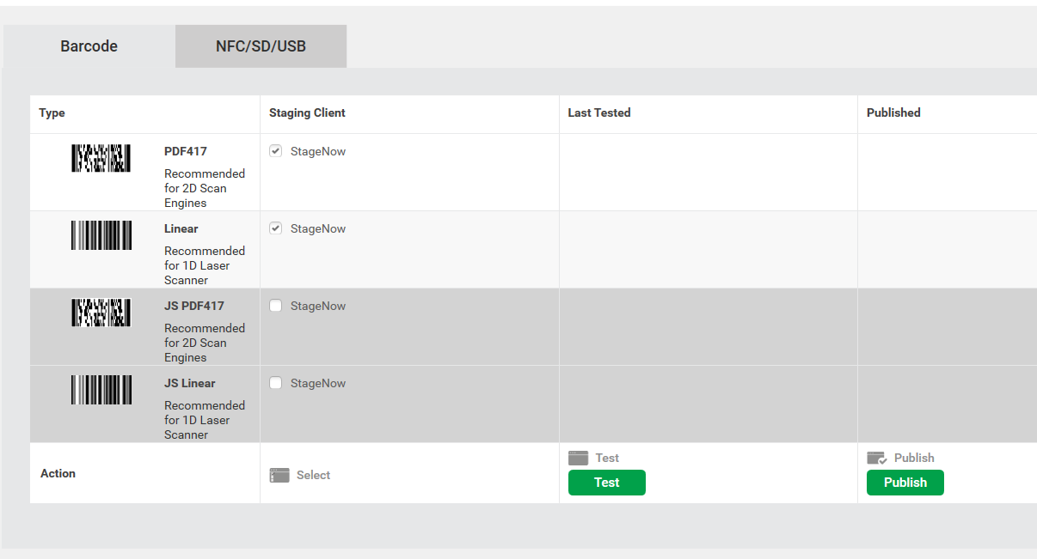The height and width of the screenshot is (559, 1037).
Task: Click the Staging Client column header
Action: pos(307,112)
